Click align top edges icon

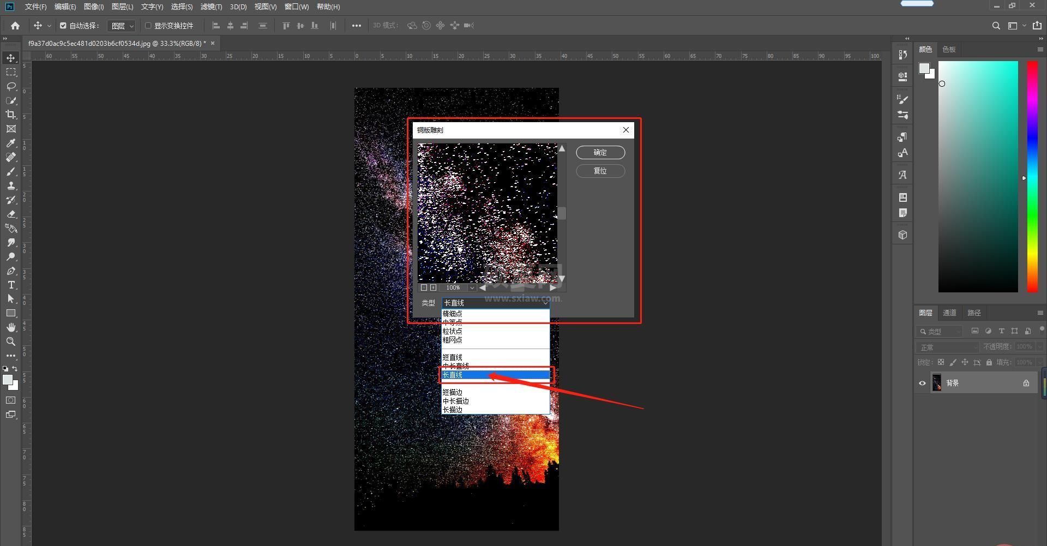(286, 26)
